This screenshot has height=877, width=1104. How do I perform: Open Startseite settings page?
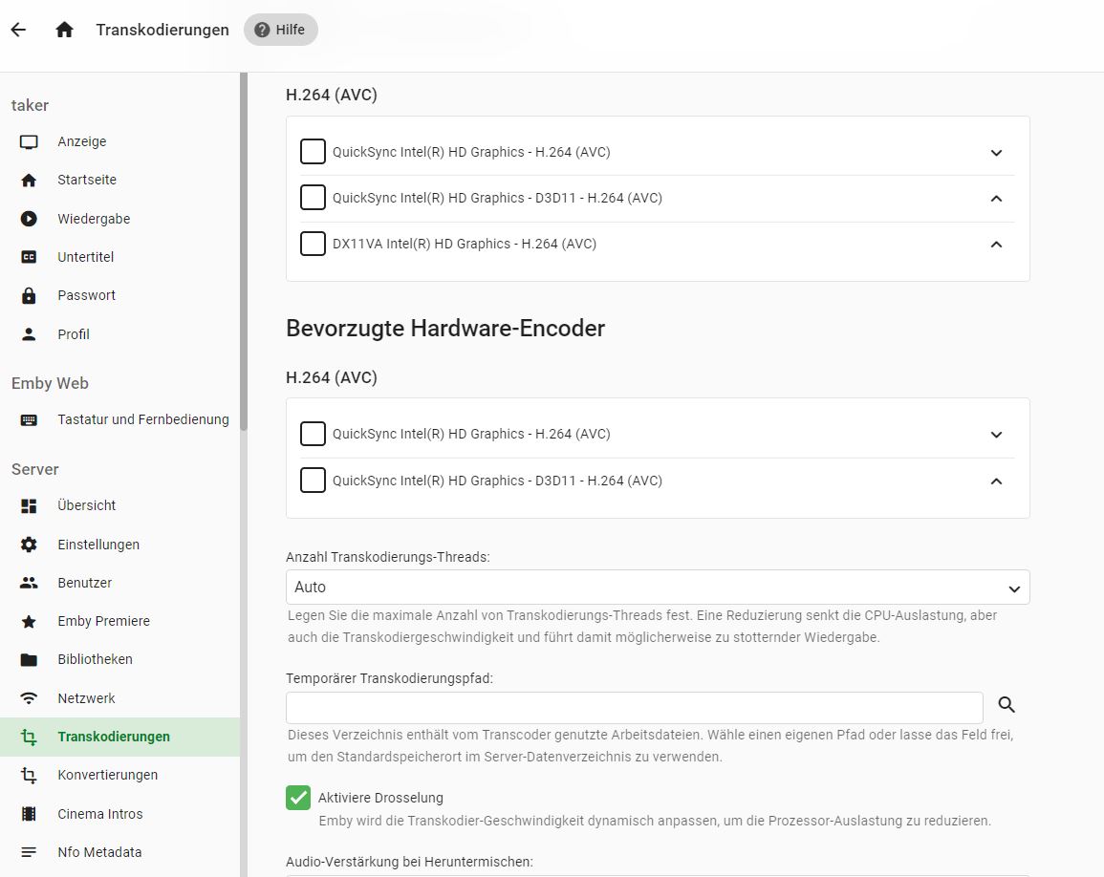119,181
